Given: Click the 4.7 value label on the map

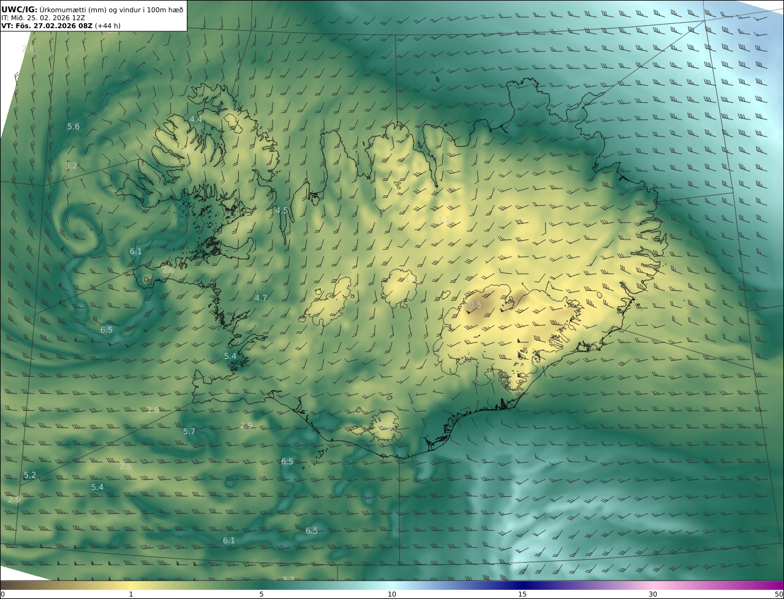Looking at the screenshot, I should click(261, 298).
